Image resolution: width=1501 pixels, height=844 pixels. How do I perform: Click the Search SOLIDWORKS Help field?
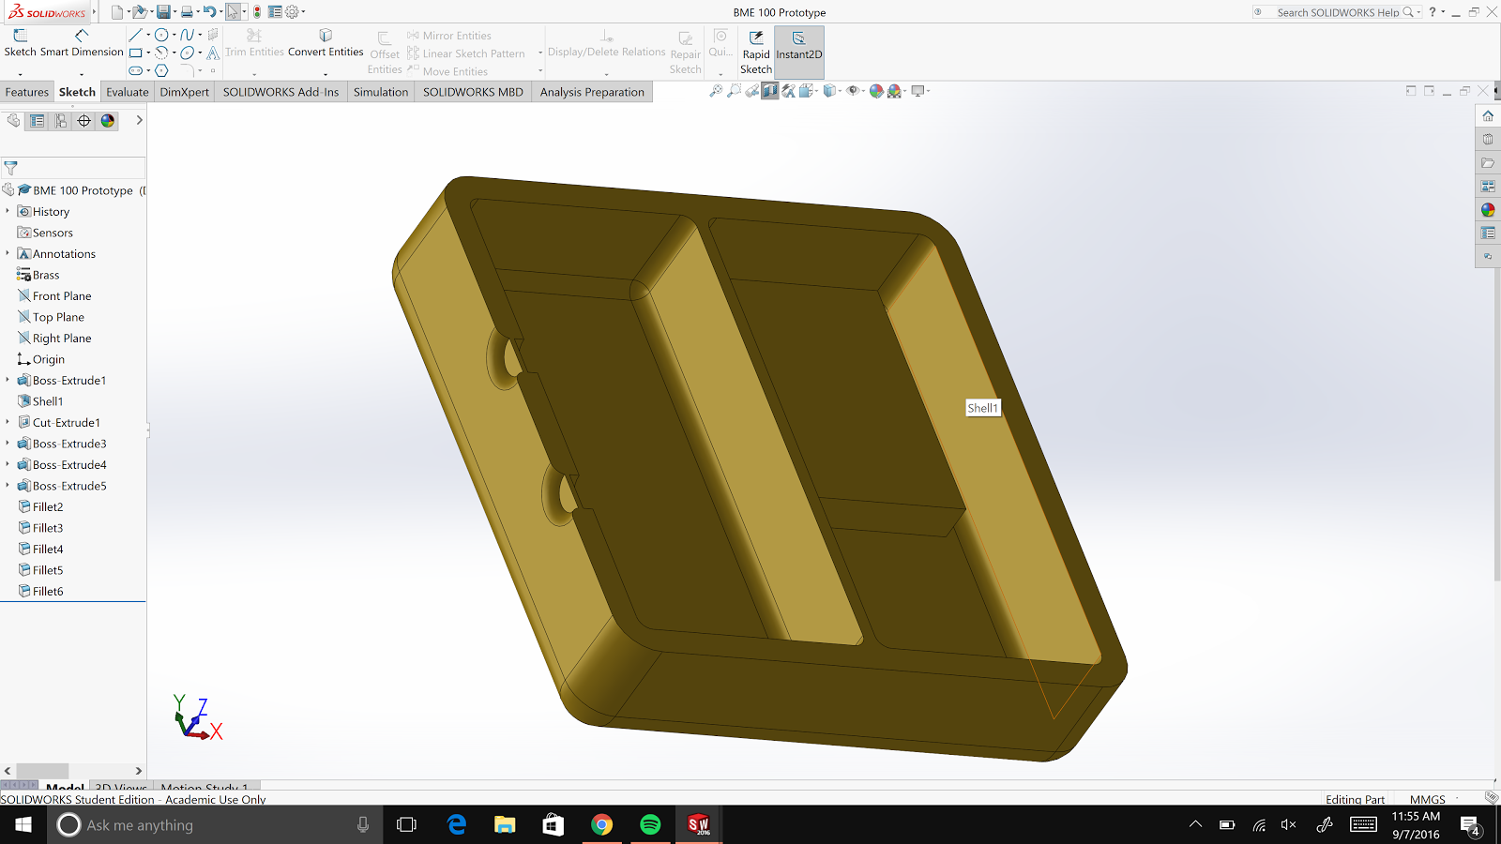pyautogui.click(x=1338, y=12)
